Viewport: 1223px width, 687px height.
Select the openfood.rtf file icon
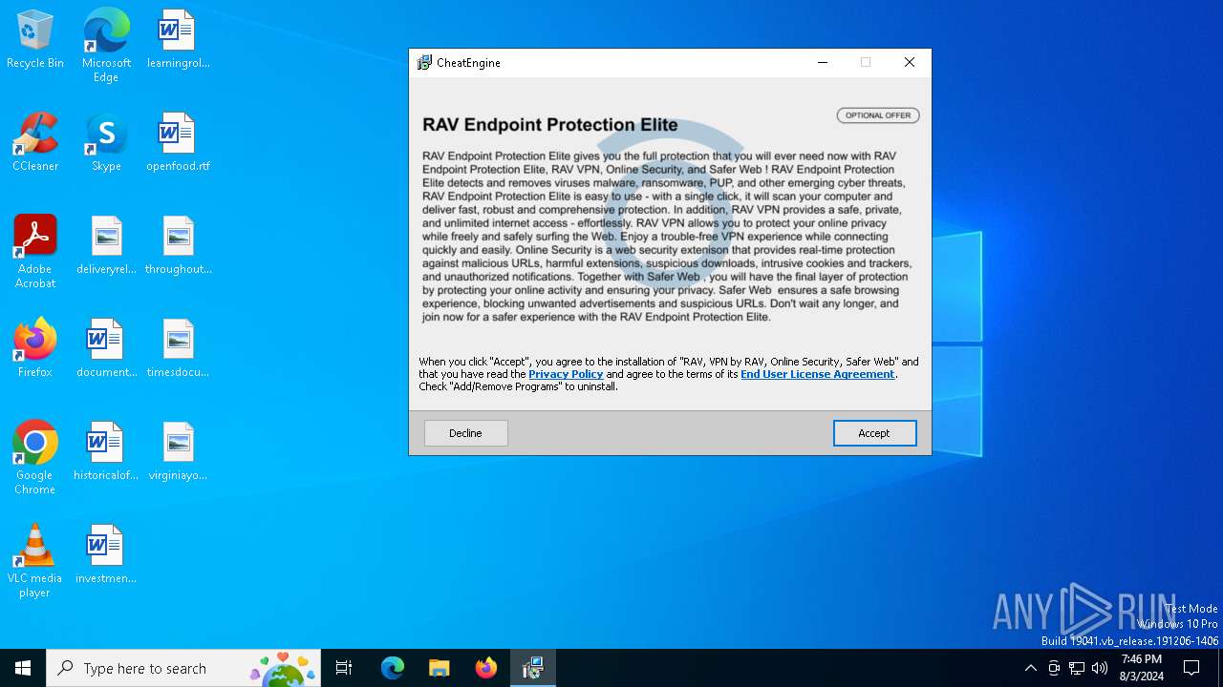pyautogui.click(x=178, y=143)
